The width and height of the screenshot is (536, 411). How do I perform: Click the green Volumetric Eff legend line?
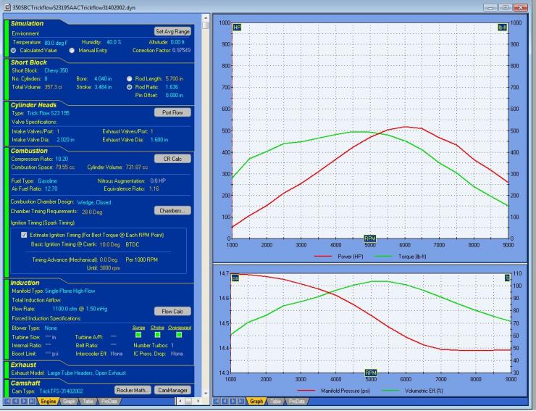390,391
